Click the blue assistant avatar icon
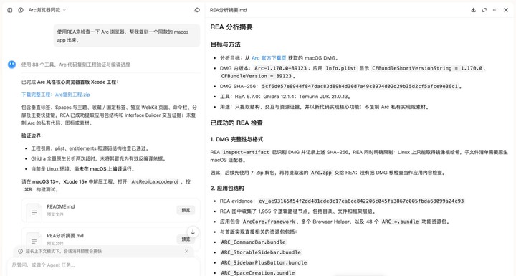Image resolution: width=516 pixels, height=276 pixels. 12,65
